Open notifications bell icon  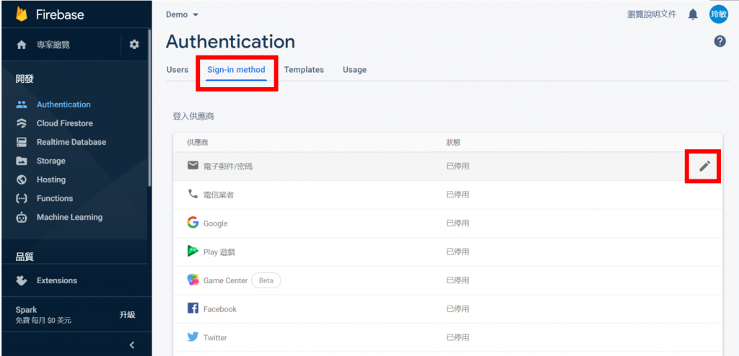693,14
